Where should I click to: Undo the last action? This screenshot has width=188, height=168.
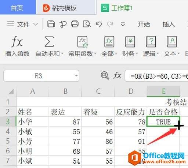(x=99, y=24)
